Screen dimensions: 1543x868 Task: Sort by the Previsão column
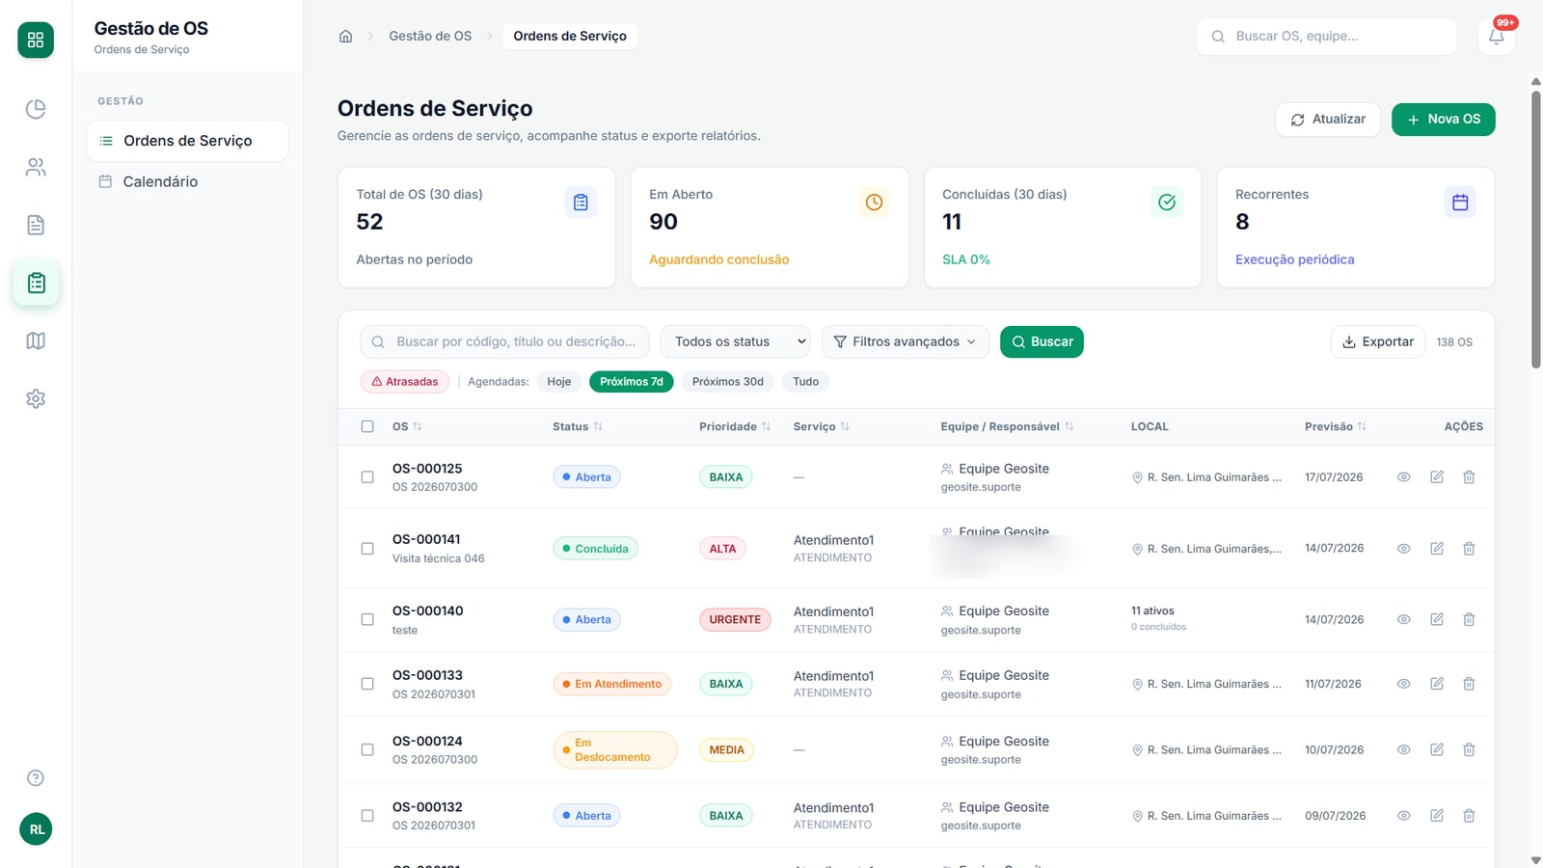pos(1336,426)
